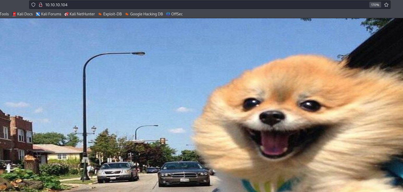Click the Google Hacking DB icon
Viewport: 403px width, 192px height.
pos(127,14)
